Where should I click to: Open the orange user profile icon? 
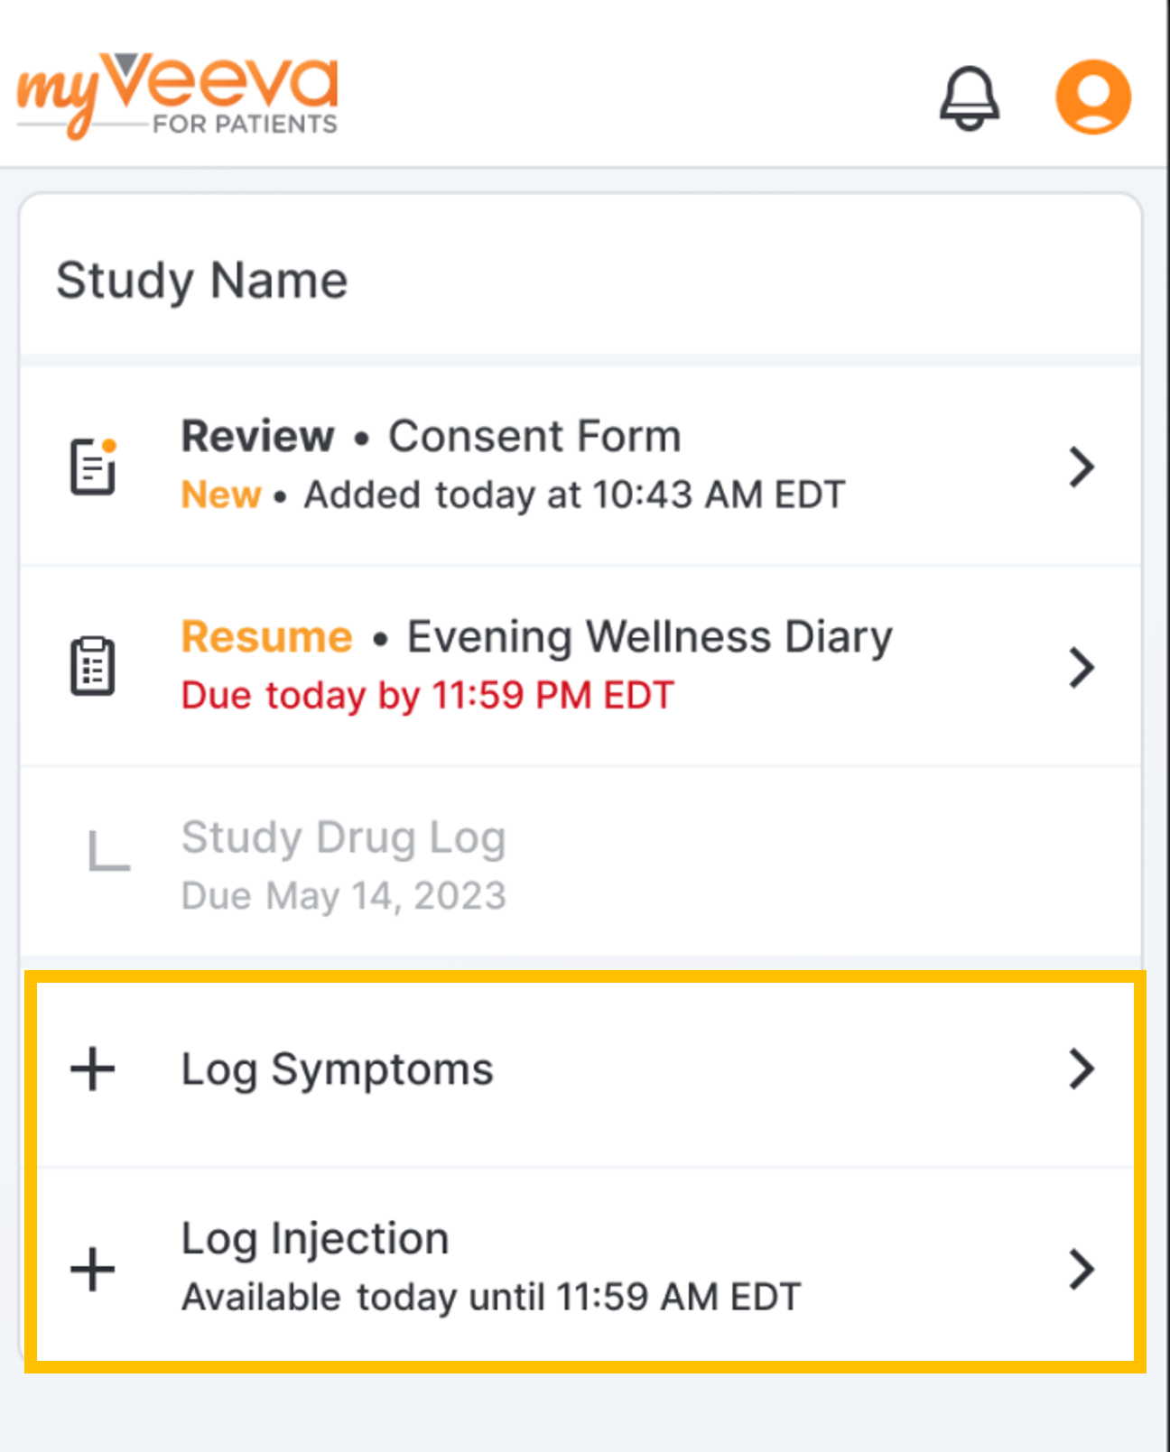[1092, 97]
